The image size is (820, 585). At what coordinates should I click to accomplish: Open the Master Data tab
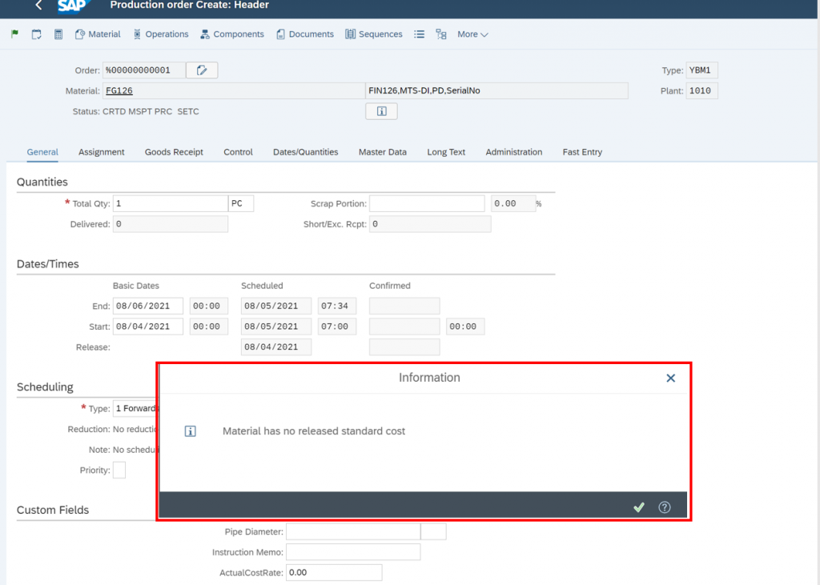(383, 152)
